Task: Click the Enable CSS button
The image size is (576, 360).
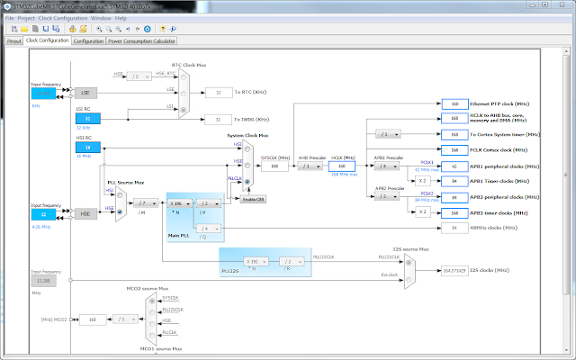Action: tap(253, 199)
